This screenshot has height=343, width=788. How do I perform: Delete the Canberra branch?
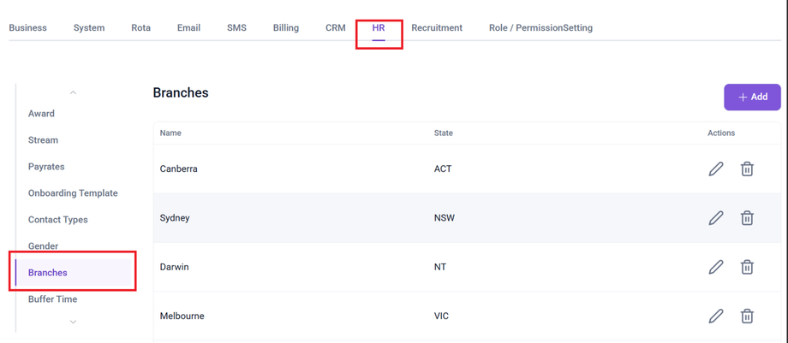(747, 169)
